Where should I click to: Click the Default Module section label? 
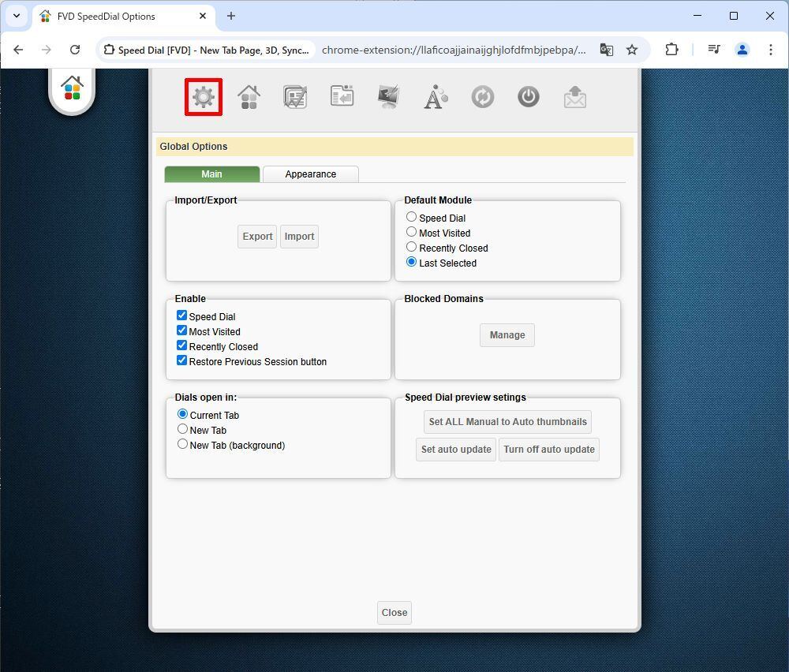438,200
